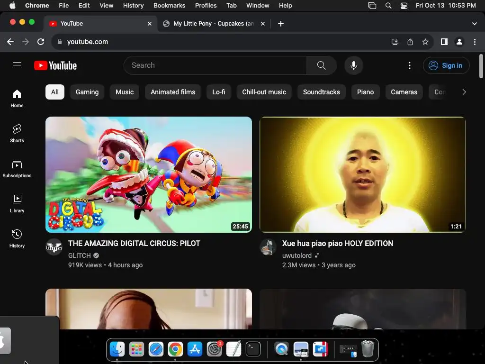
Task: Open THE AMAZING DIGITAL CIRCUS: PILOT title
Action: tap(134, 243)
